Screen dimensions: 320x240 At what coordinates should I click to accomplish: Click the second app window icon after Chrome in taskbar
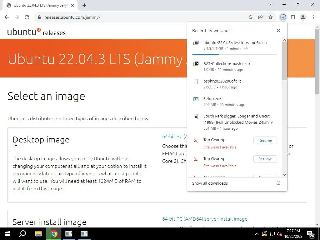(84, 234)
